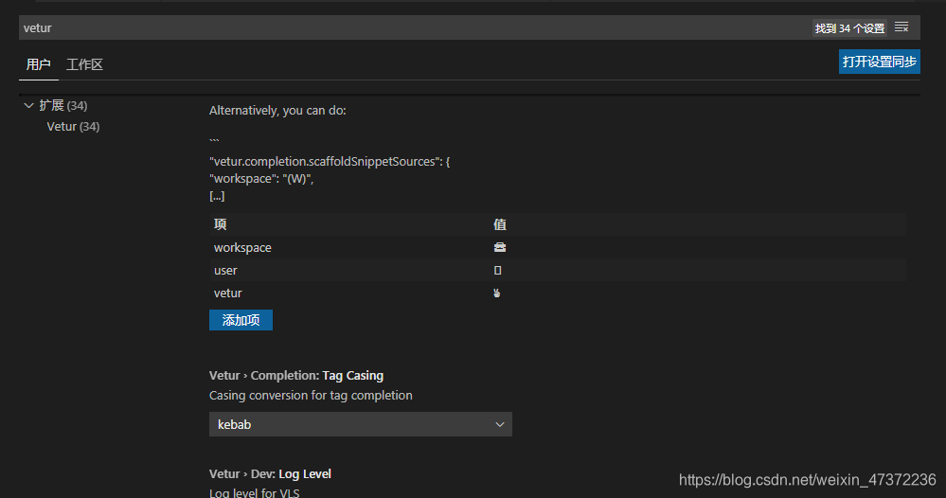Viewport: 946px width, 498px height.
Task: Click the 添加项 button
Action: 241,320
